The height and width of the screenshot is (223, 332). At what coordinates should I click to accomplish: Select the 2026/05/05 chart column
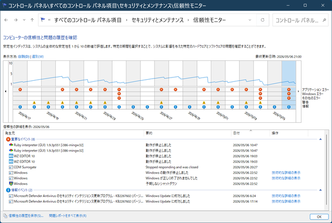coord(274,85)
